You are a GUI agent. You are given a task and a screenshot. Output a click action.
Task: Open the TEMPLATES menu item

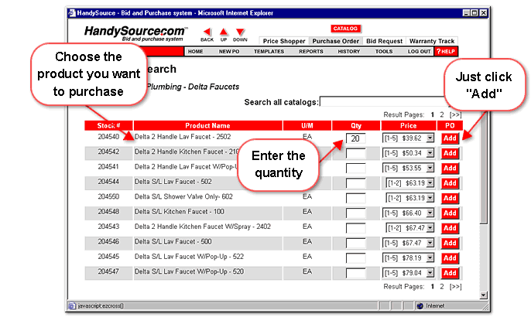[269, 51]
